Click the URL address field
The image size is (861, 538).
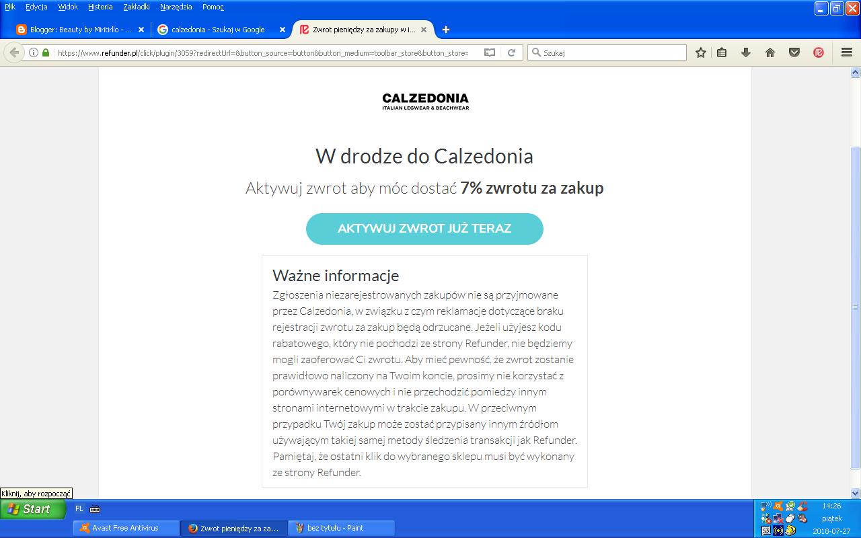262,52
